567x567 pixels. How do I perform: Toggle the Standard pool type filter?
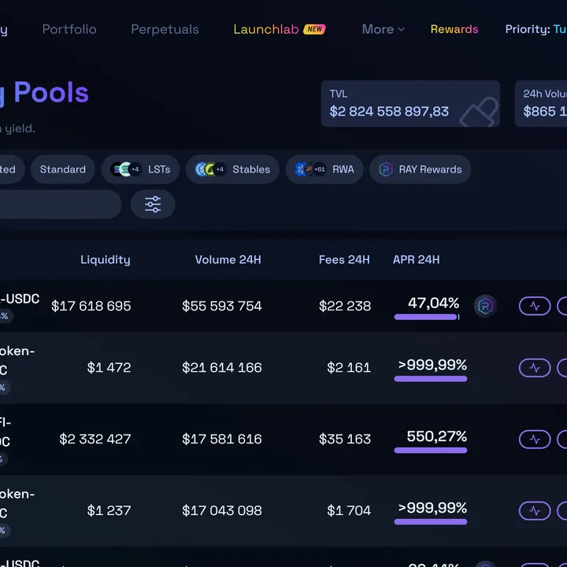63,169
